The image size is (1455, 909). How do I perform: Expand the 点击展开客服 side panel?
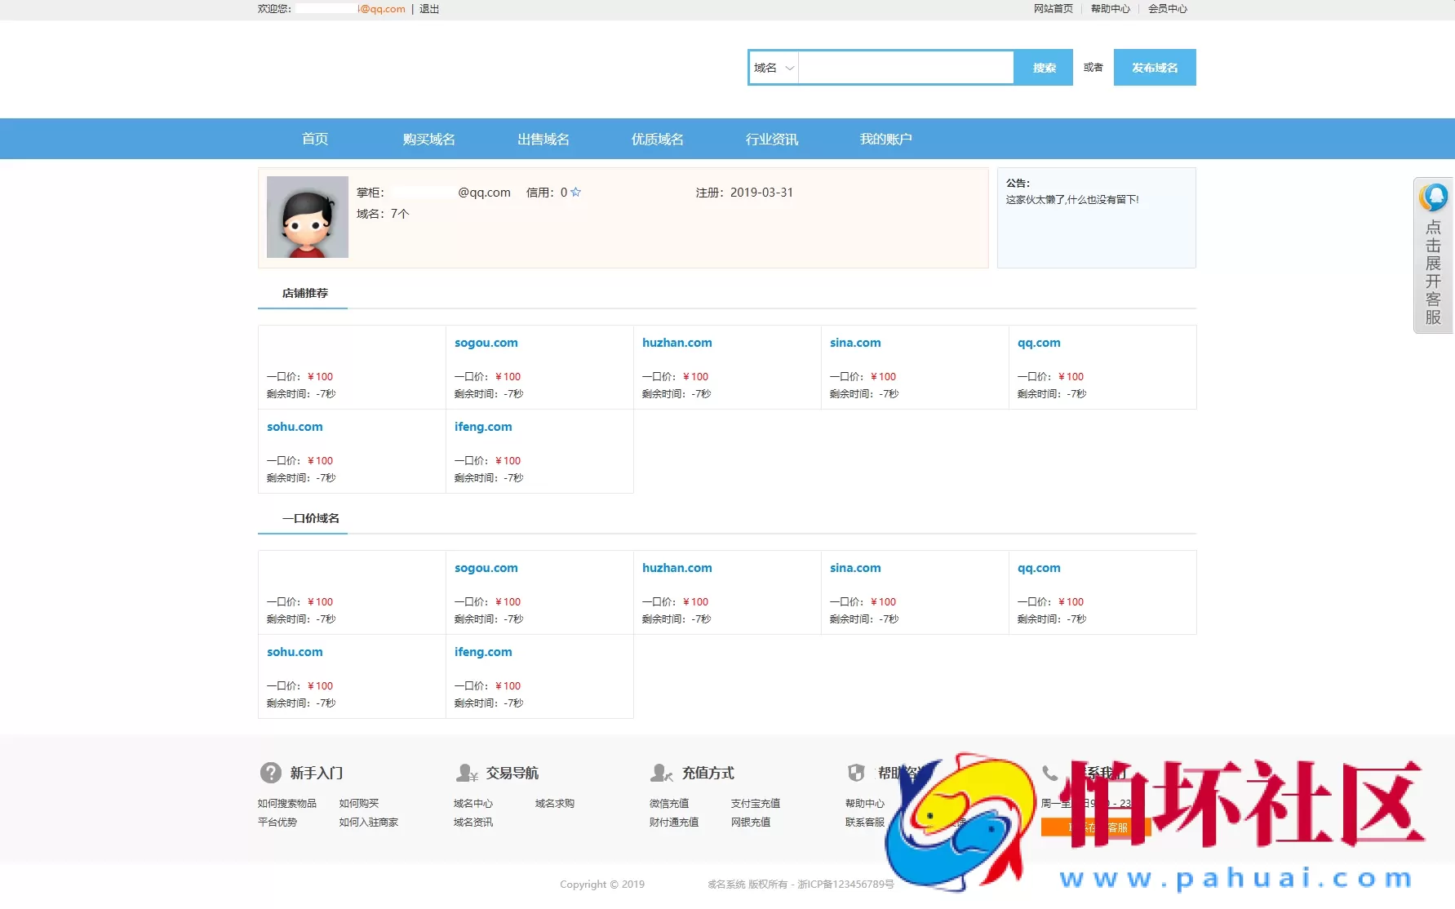coord(1433,272)
